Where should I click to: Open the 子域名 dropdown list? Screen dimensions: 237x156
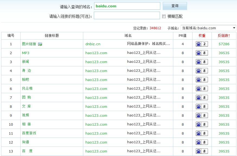click(208, 28)
